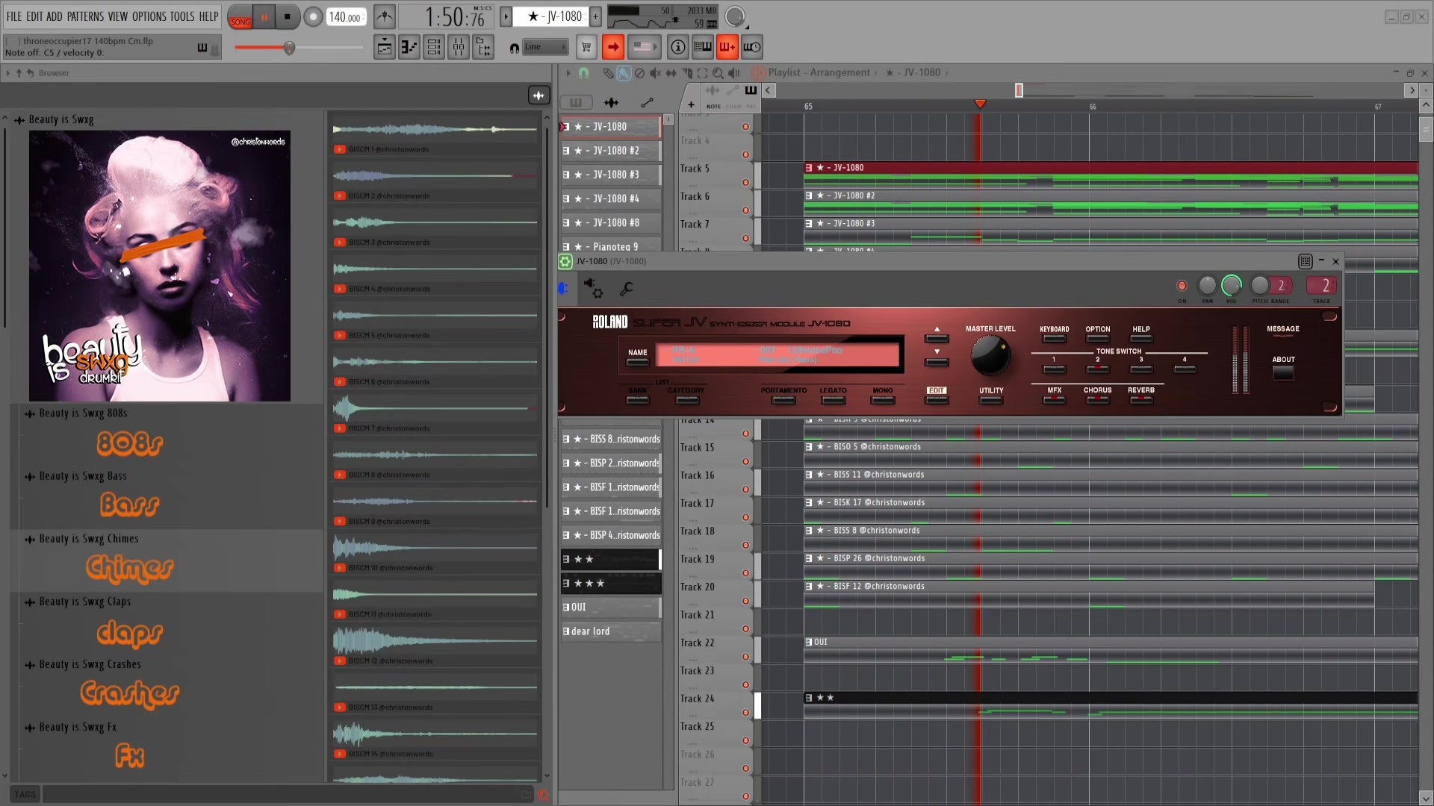1434x806 pixels.
Task: Select the Playback tool in Playlist toolbar
Action: point(734,73)
